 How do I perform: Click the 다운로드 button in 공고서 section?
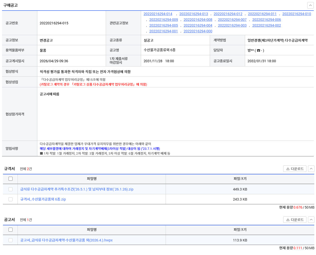tap(295, 220)
